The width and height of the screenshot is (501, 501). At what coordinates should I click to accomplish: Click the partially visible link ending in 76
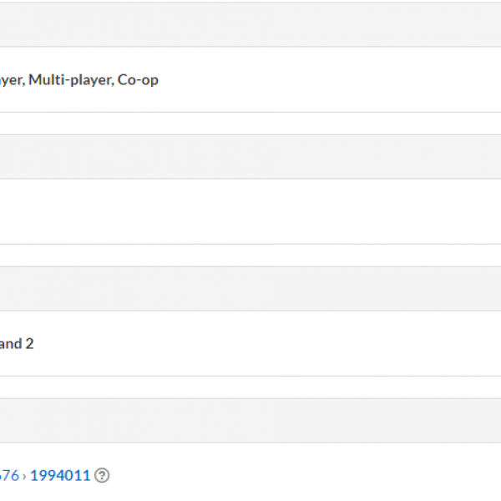coord(9,475)
